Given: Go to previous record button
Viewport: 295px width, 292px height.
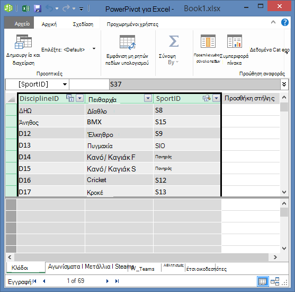Looking at the screenshot, I should [x=44, y=281].
